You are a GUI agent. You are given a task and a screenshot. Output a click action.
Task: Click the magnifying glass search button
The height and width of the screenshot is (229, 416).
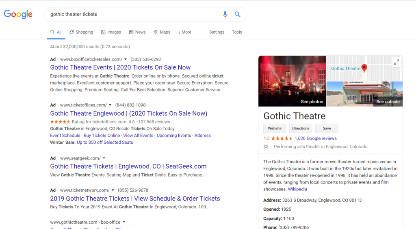(237, 14)
